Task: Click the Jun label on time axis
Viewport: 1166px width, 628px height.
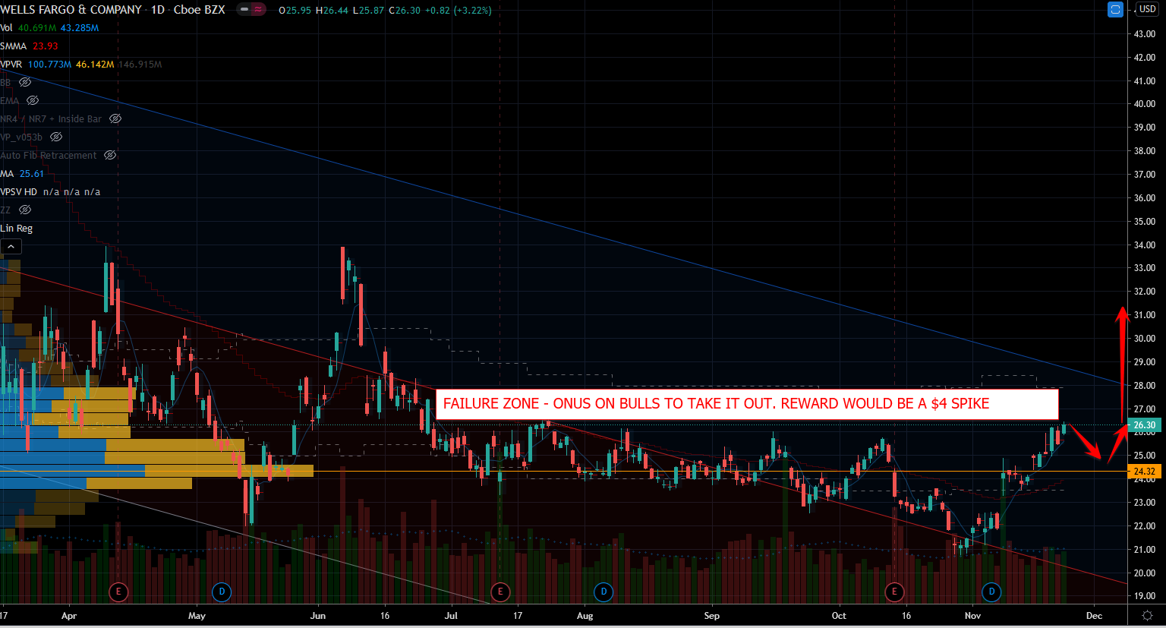Action: 318,616
